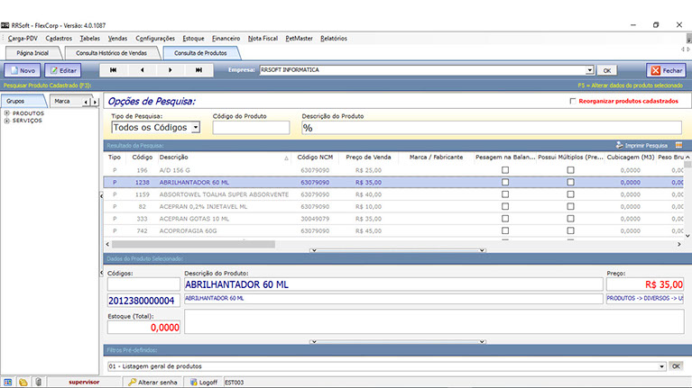This screenshot has height=388, width=692.
Task: Open the Empresa dropdown list
Action: coord(589,69)
